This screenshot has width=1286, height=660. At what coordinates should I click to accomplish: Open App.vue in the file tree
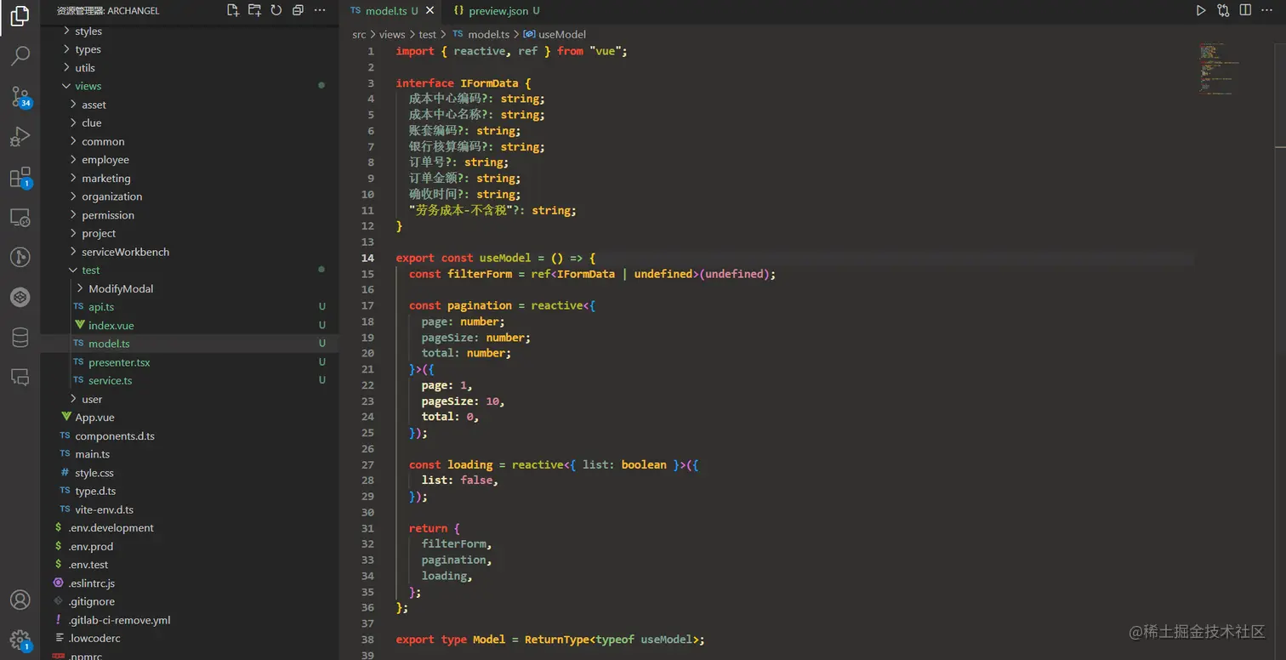coord(189,418)
